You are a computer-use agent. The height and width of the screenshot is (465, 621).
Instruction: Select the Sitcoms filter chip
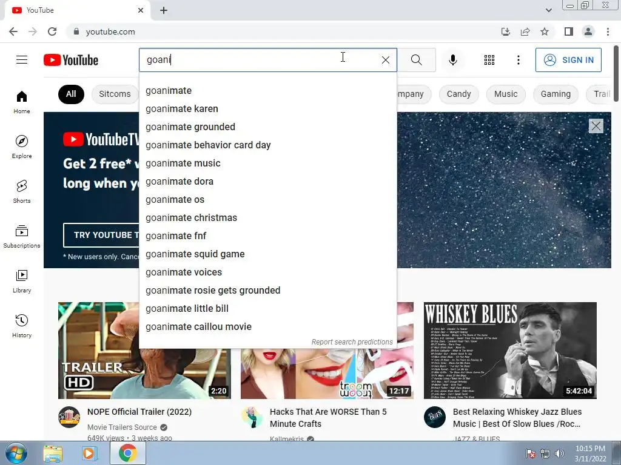[x=115, y=94]
